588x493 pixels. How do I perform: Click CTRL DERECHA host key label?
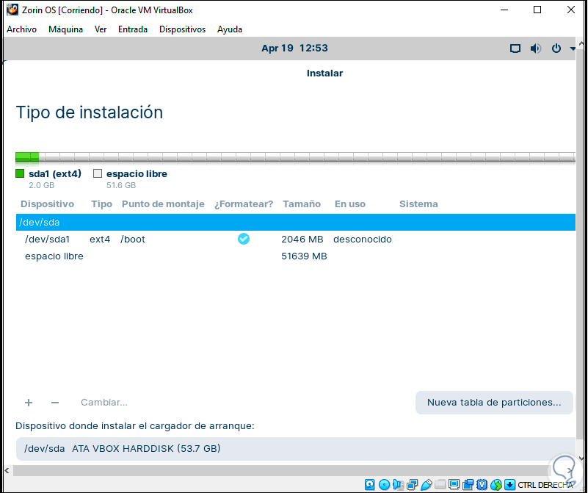[545, 485]
